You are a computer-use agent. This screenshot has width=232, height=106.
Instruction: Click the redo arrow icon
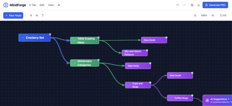coord(184,5)
